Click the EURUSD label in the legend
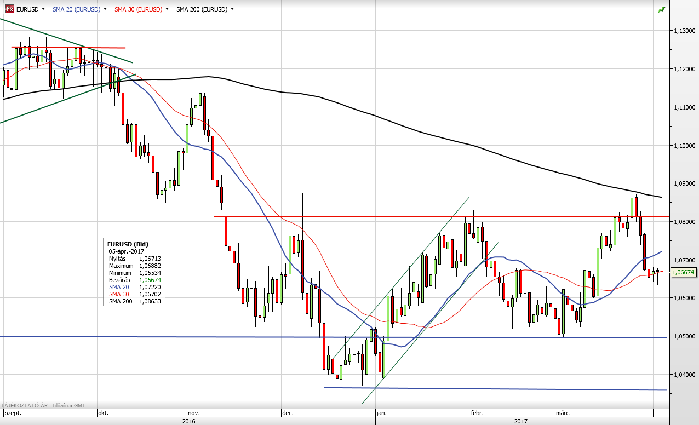The width and height of the screenshot is (699, 425). point(27,9)
